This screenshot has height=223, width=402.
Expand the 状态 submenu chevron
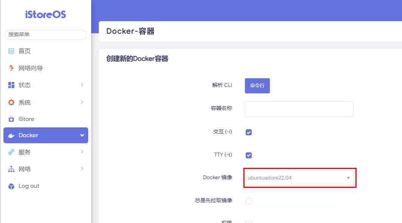[x=82, y=85]
